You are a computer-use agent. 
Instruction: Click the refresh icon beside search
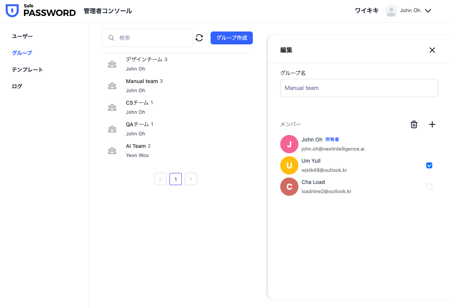tap(199, 38)
